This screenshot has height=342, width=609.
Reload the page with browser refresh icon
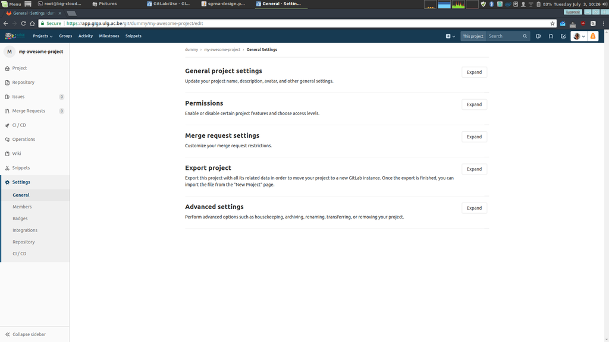point(23,23)
